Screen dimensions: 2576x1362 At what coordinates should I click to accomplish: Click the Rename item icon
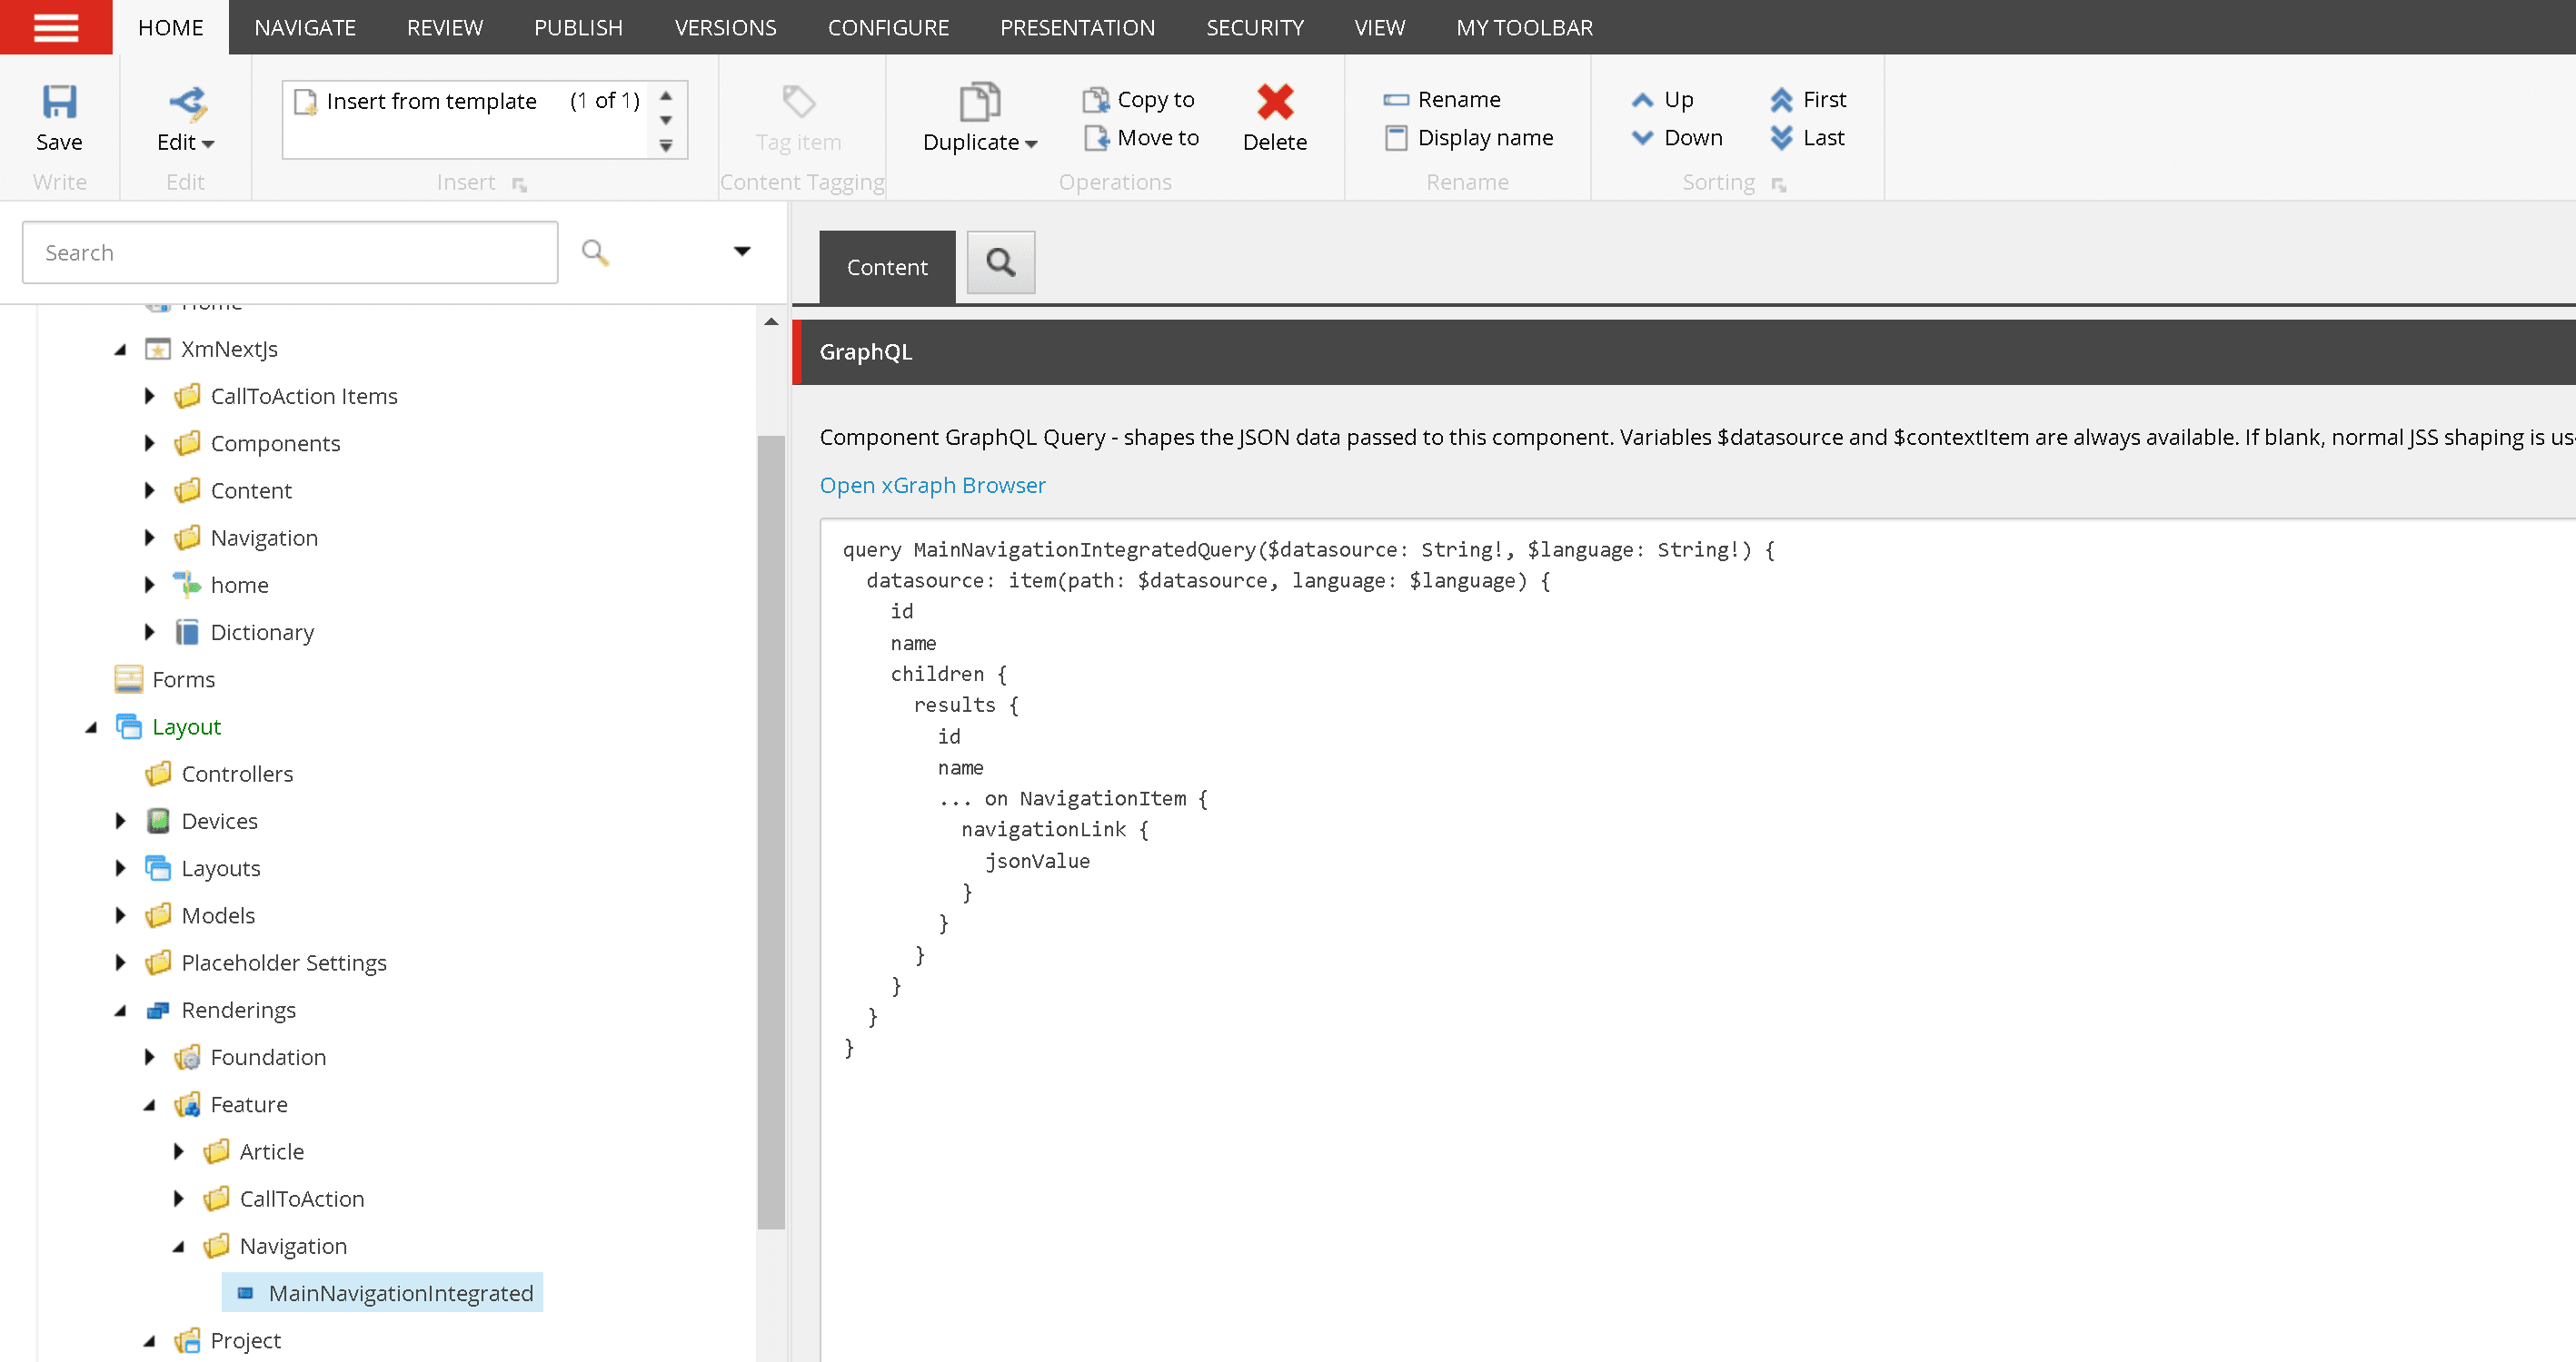click(x=1395, y=100)
